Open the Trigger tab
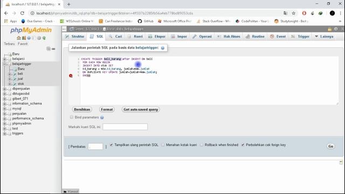This screenshot has height=194, width=345. tap(300, 37)
